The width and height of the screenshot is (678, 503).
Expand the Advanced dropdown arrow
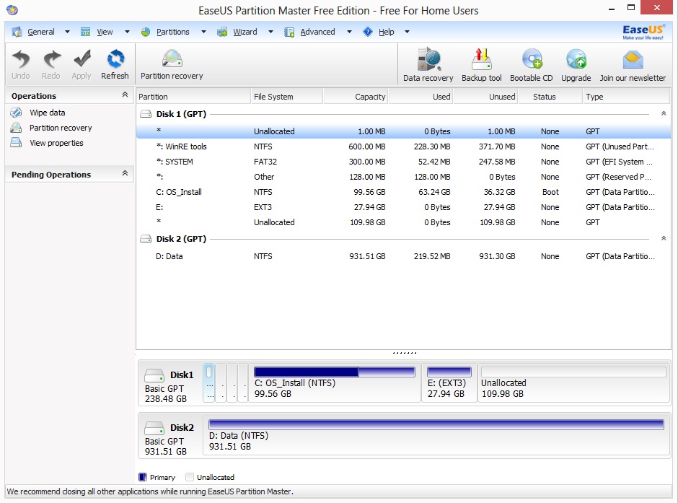coord(349,32)
